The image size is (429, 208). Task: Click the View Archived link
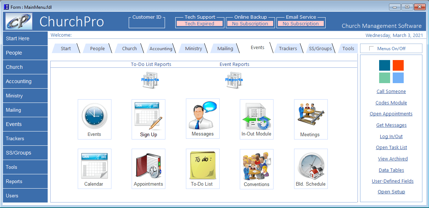(393, 159)
